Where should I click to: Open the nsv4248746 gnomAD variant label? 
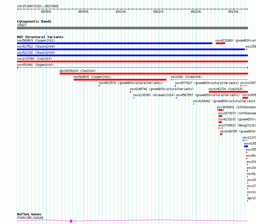(162, 89)
